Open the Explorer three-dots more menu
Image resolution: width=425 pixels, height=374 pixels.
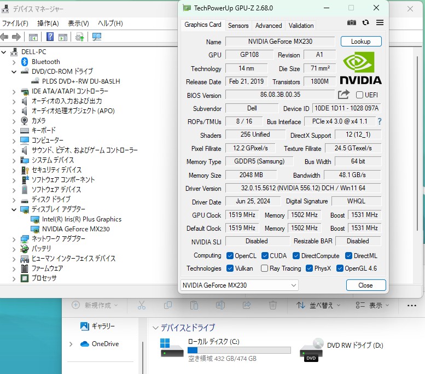click(x=412, y=306)
